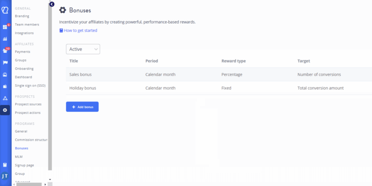Open the assets image icon in sidebar

[x=5, y=75]
